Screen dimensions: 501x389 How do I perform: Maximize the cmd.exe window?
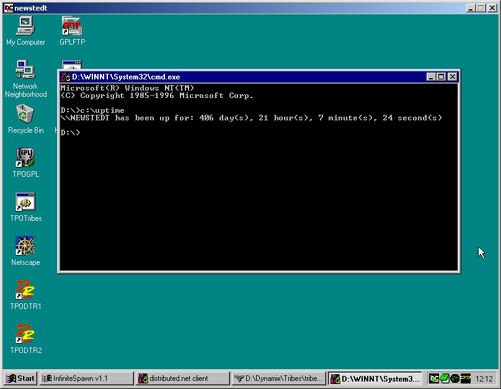pyautogui.click(x=441, y=77)
